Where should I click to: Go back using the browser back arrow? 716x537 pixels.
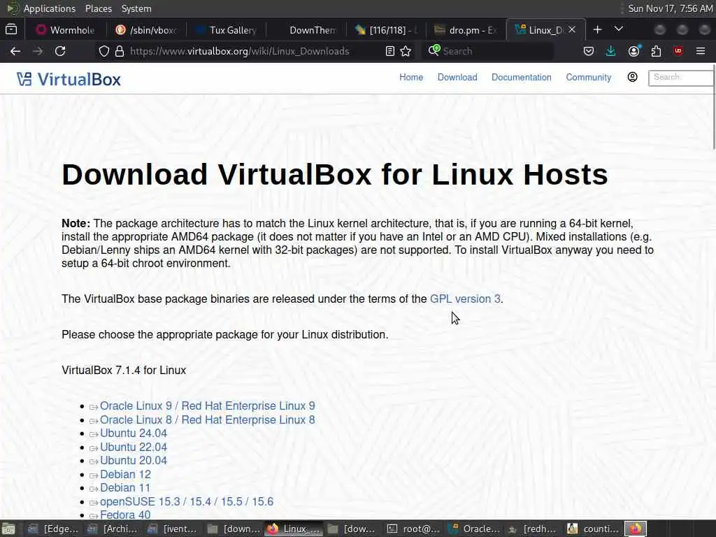[x=15, y=51]
